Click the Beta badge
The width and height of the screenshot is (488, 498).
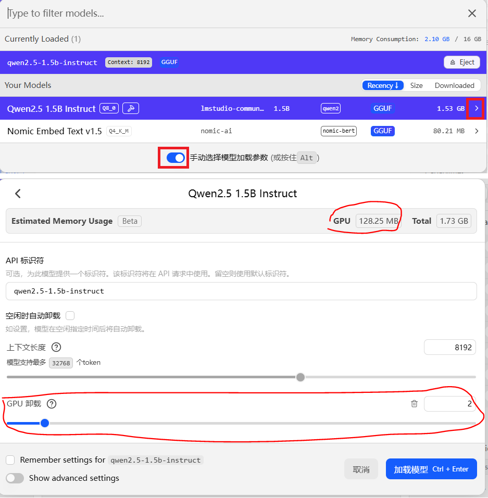(130, 221)
